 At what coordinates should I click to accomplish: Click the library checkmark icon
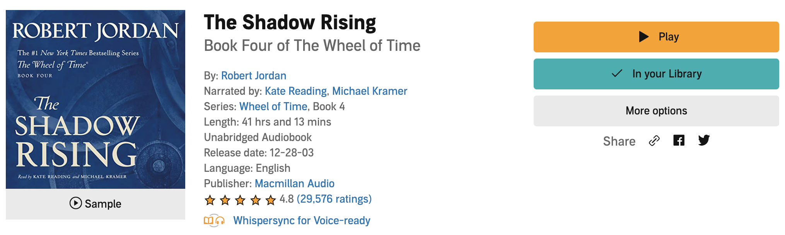pyautogui.click(x=617, y=73)
